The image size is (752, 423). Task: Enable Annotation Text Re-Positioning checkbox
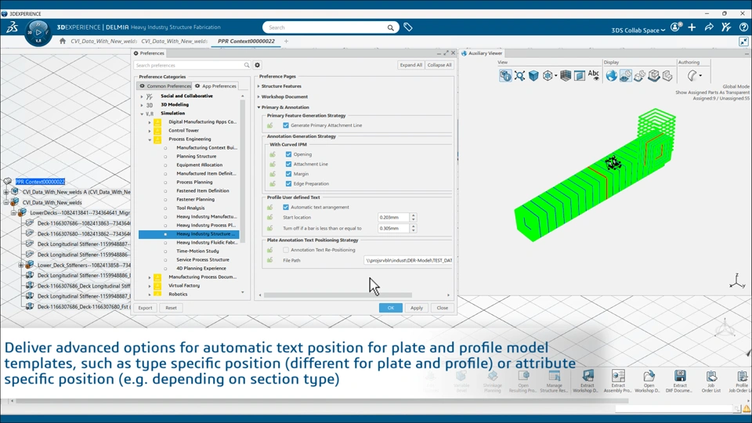point(286,250)
